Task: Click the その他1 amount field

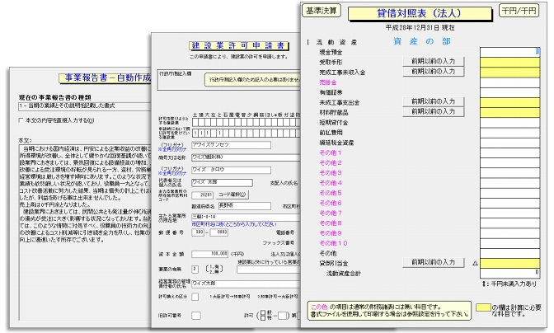Action: 509,152
